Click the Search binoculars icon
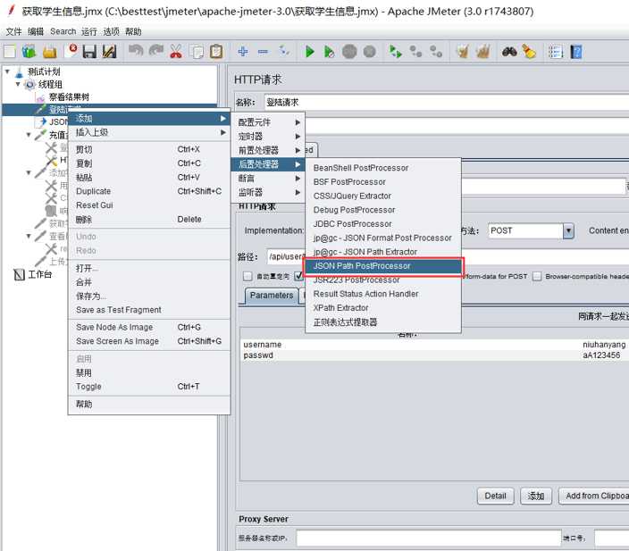This screenshot has height=551, width=629. 509,52
